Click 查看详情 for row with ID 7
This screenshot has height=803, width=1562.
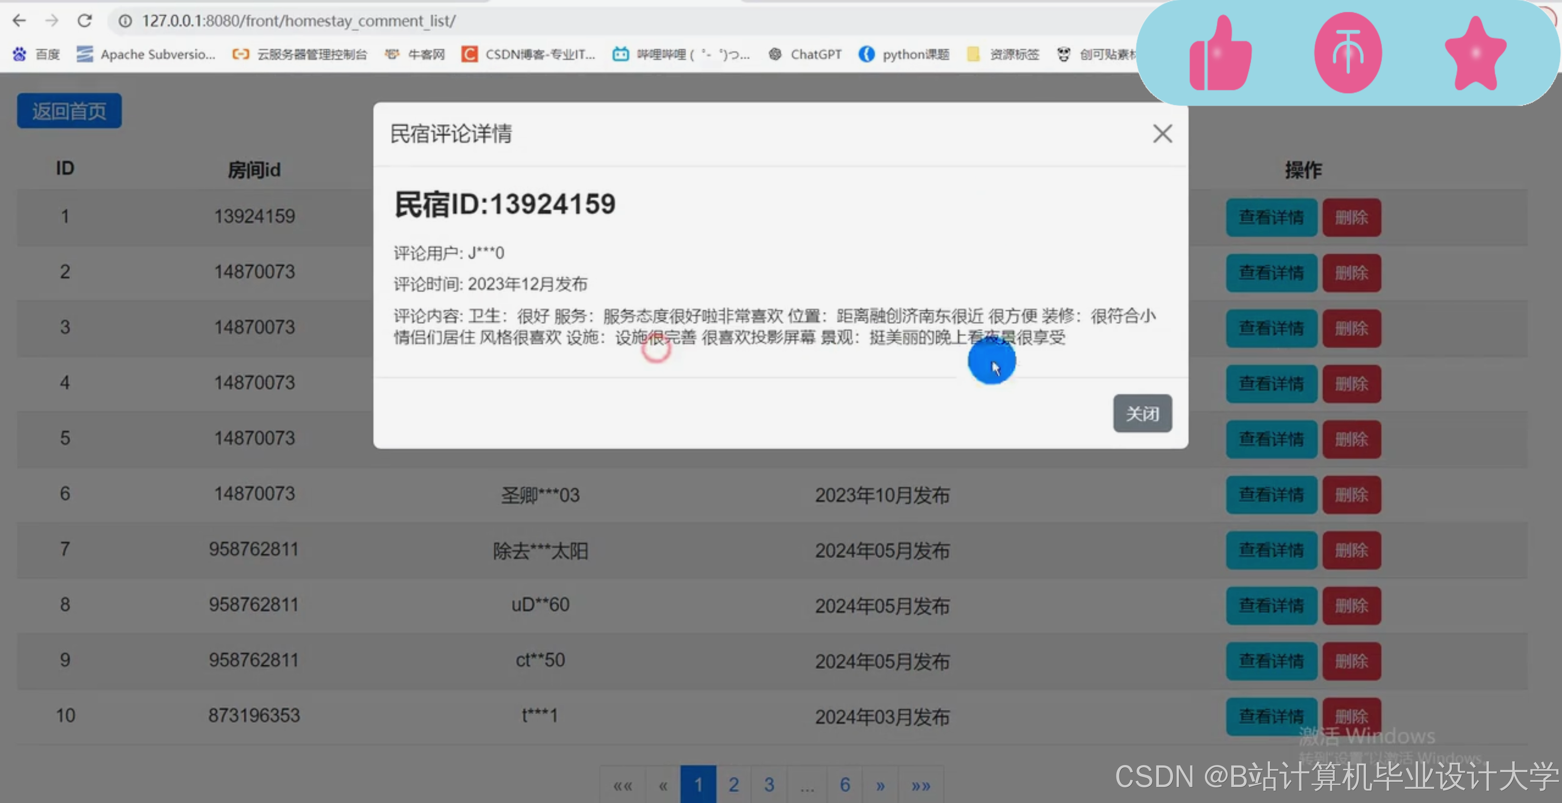coord(1271,550)
